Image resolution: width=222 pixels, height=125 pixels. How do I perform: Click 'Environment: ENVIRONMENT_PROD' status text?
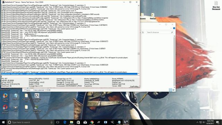tap(69, 86)
